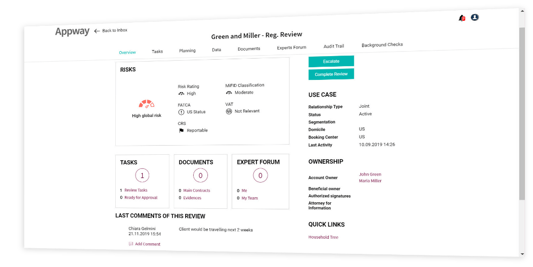This screenshot has height=267, width=533.
Task: Open account owner John Green
Action: (x=370, y=174)
